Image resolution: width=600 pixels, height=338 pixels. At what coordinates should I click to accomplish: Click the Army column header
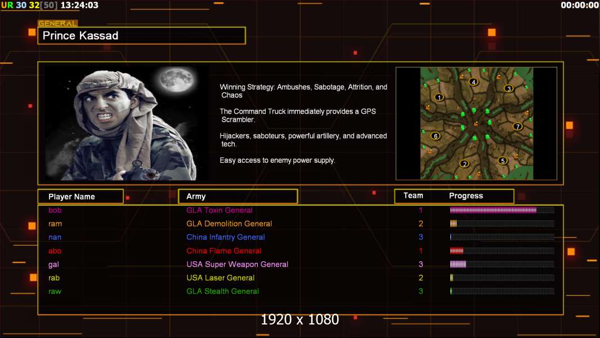point(238,197)
